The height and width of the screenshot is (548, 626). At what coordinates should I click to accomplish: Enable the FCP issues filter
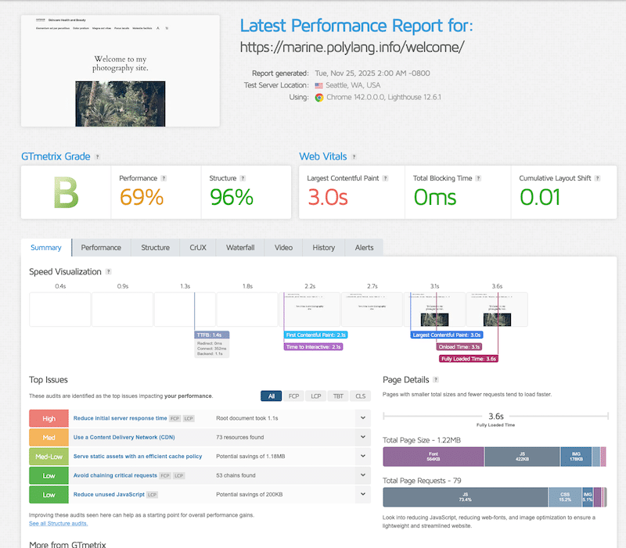point(293,396)
